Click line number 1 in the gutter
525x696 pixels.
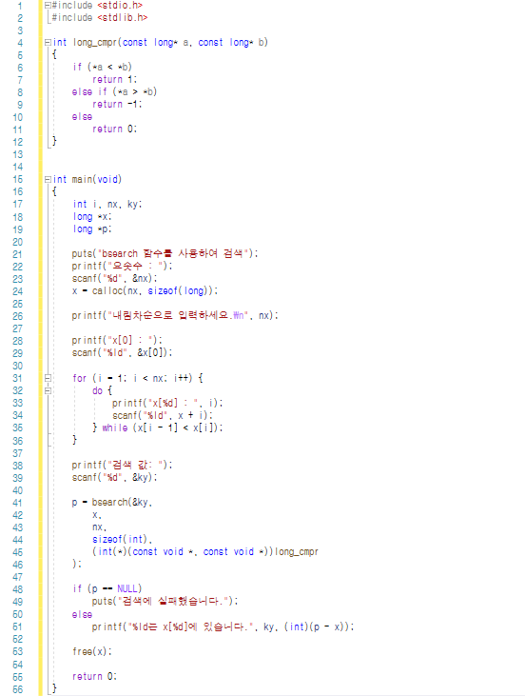coord(20,6)
